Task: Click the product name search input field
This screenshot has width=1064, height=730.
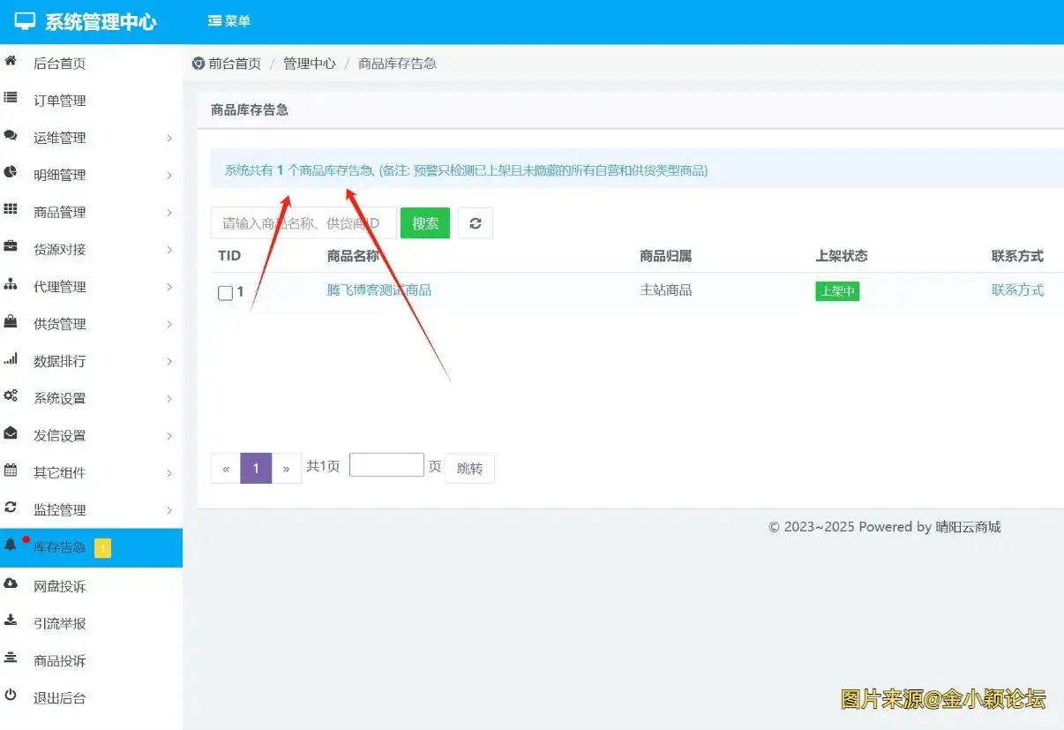Action: [303, 223]
